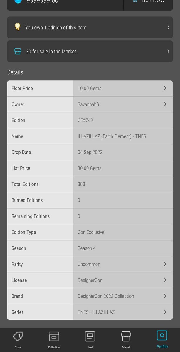Tap the award ribbon icon
Viewport: 180px width, 352px height.
[x=18, y=27]
